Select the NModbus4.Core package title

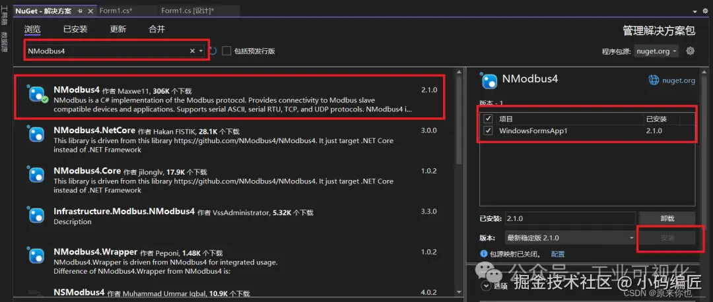click(x=87, y=171)
